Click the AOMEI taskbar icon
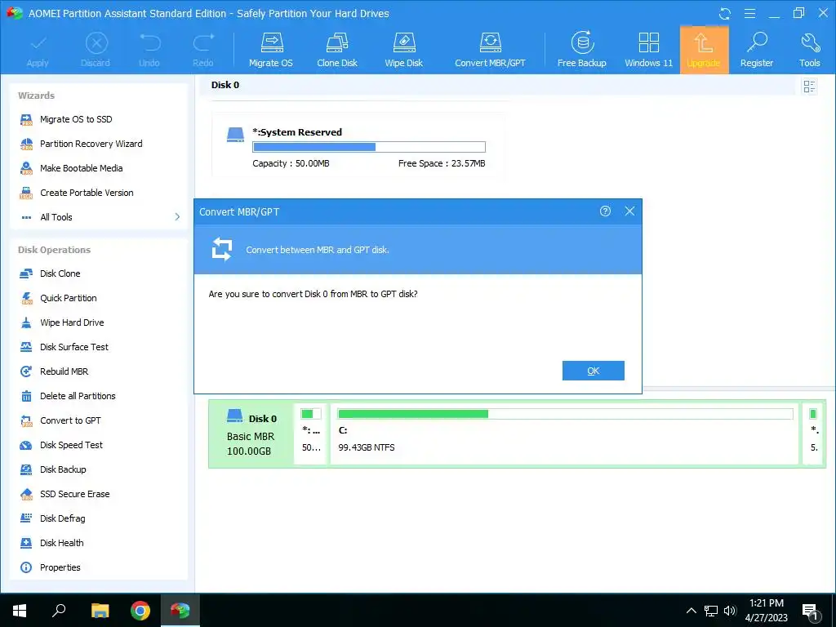Image resolution: width=836 pixels, height=627 pixels. click(x=180, y=611)
